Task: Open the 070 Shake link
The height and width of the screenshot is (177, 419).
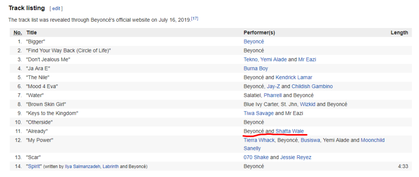Action: pos(256,157)
